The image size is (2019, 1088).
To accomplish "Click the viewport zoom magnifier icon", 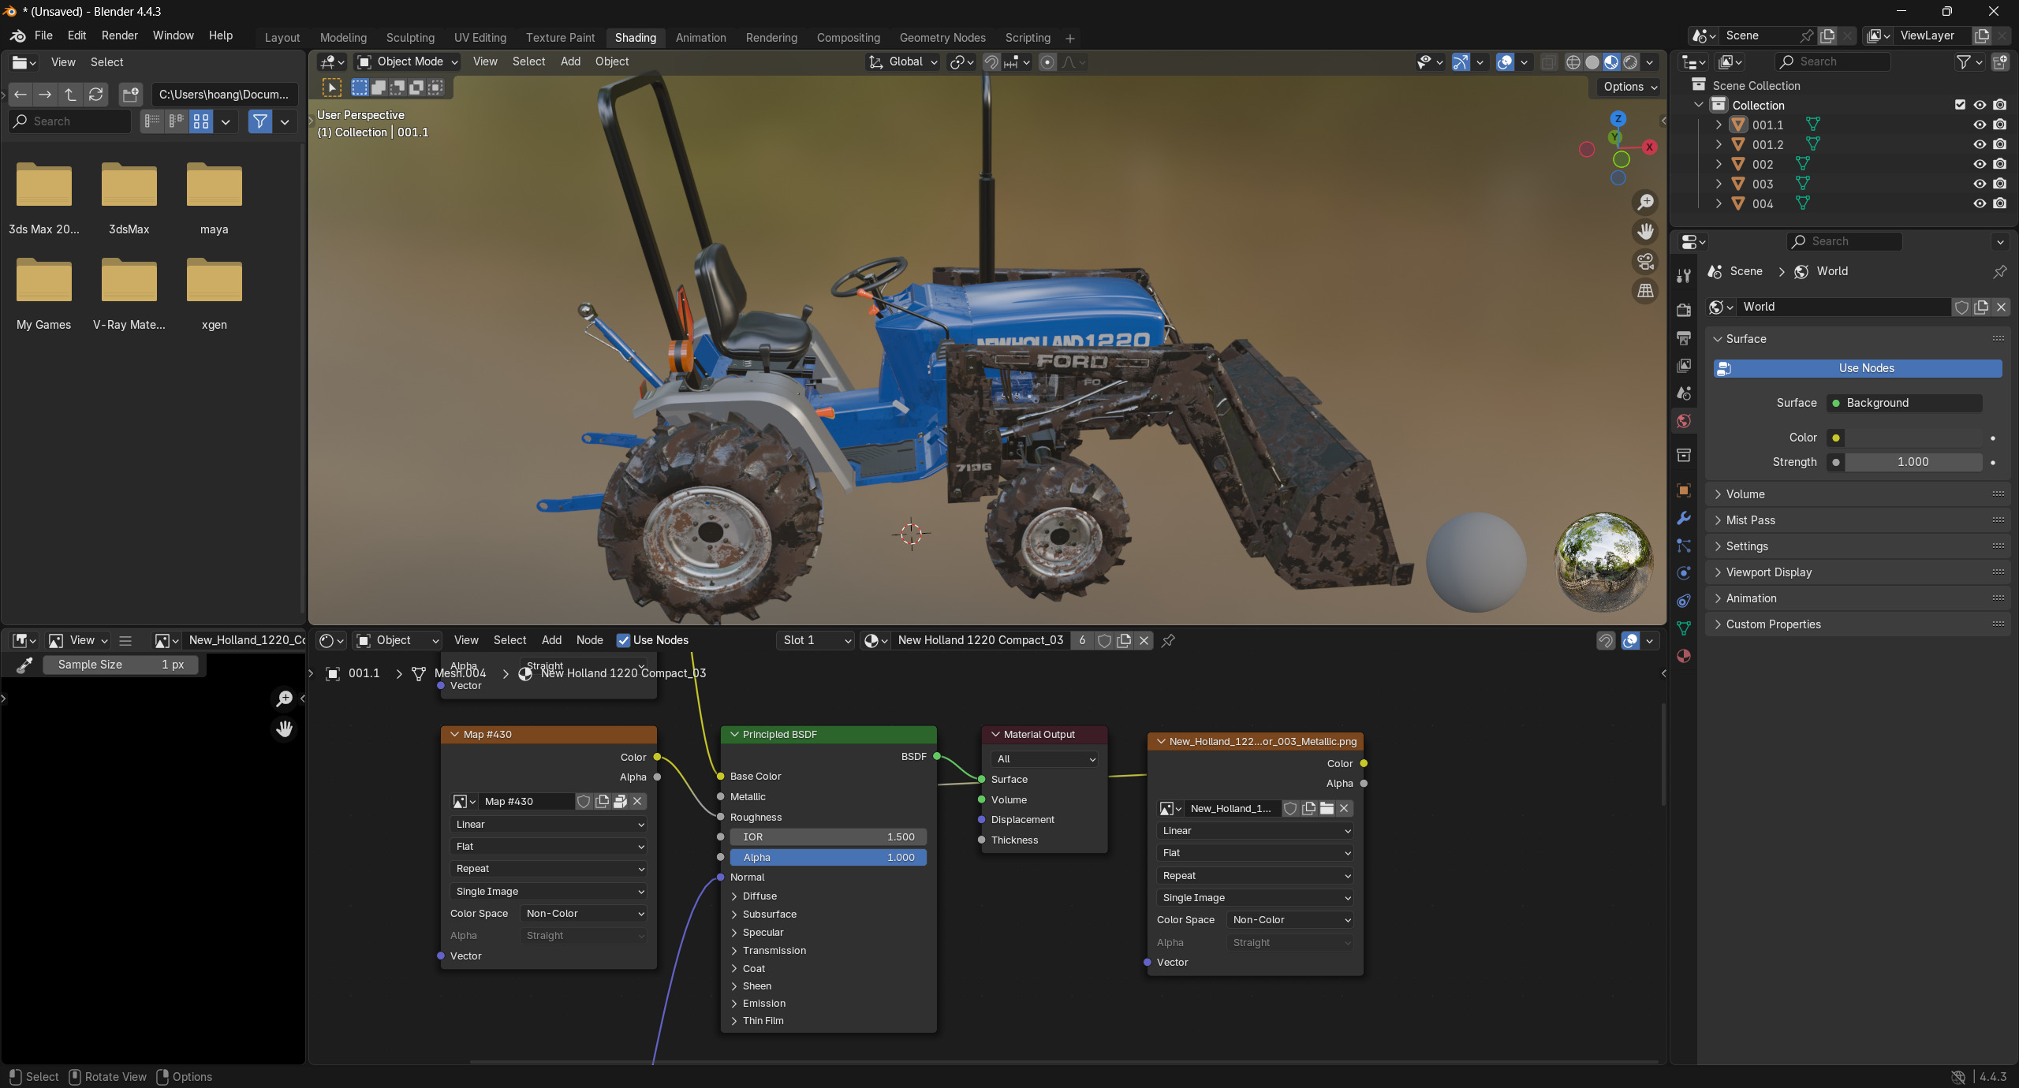I will 1645,203.
